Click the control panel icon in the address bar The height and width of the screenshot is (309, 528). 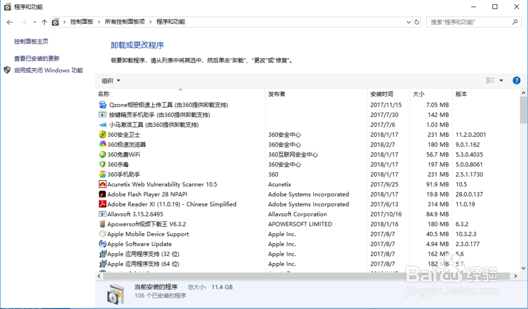click(x=55, y=22)
